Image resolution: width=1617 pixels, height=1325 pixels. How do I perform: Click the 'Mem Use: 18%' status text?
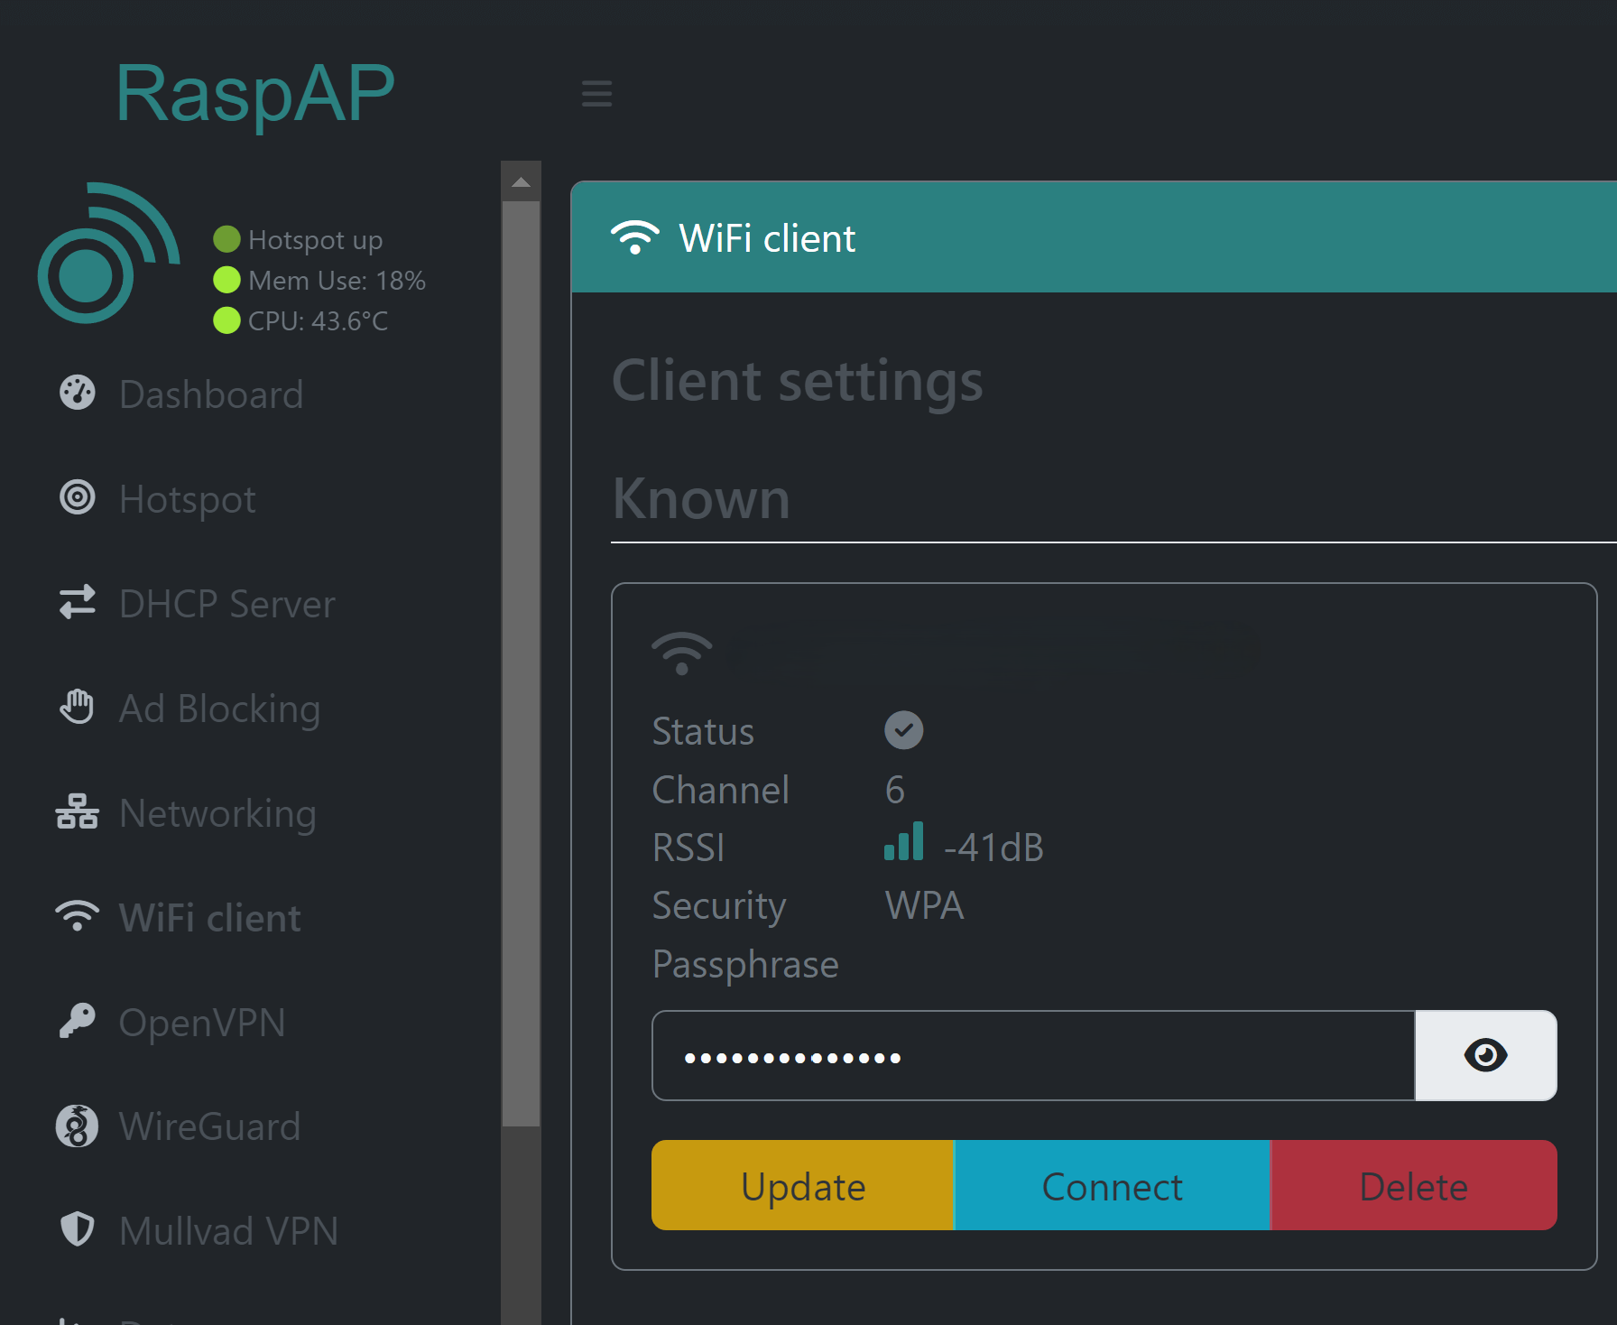click(337, 281)
